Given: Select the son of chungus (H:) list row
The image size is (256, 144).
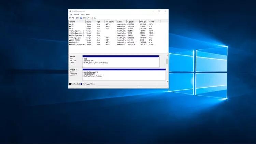Looking at the screenshot, I should coord(77,44).
